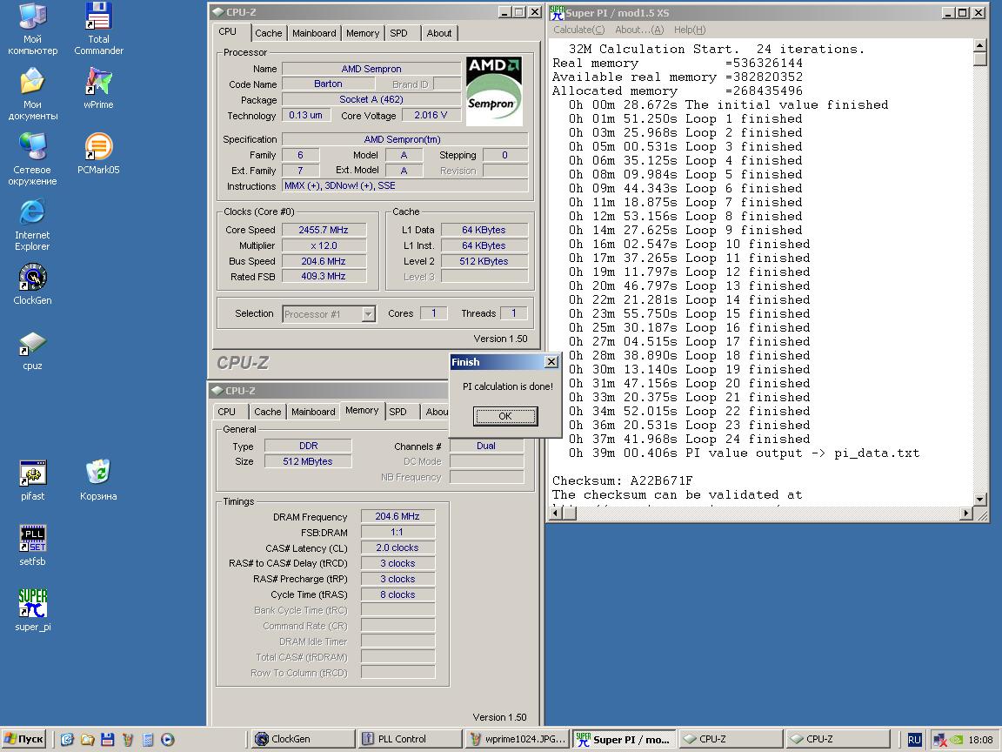This screenshot has width=1002, height=752.
Task: Switch to Super PI taskbar button
Action: [624, 739]
